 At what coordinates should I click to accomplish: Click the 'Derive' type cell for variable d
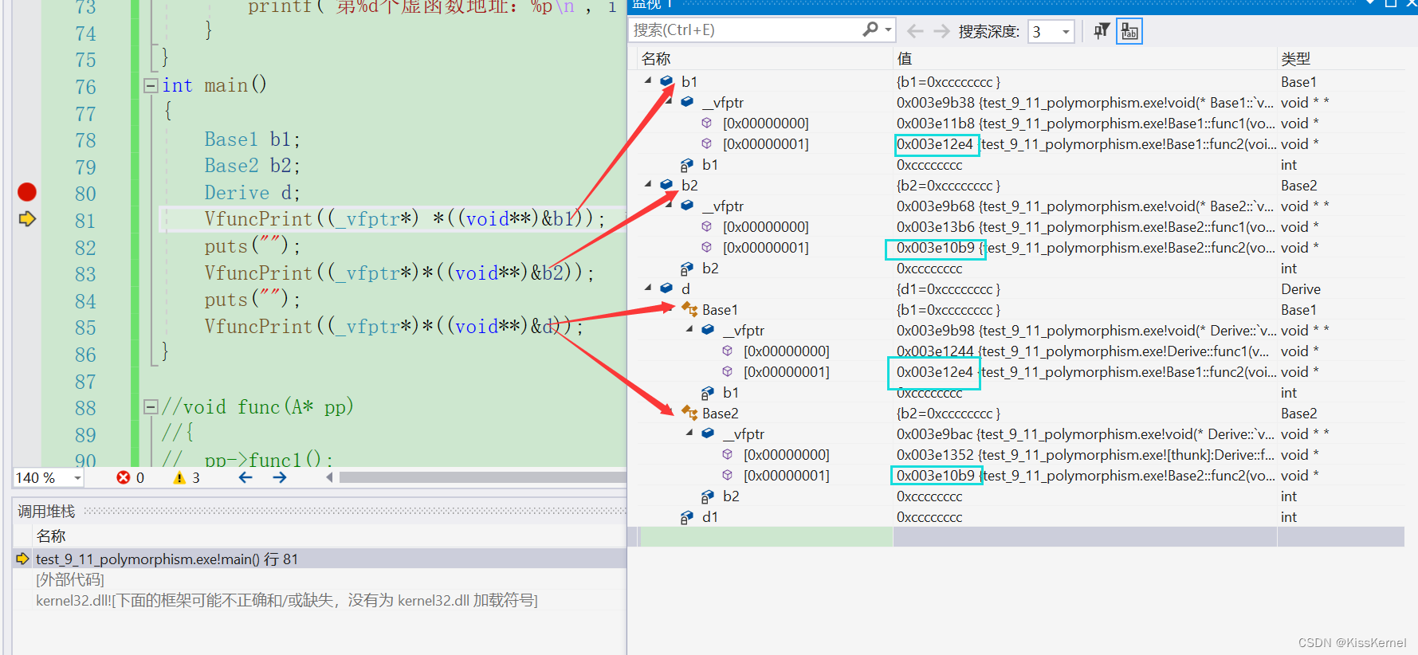pyautogui.click(x=1301, y=289)
